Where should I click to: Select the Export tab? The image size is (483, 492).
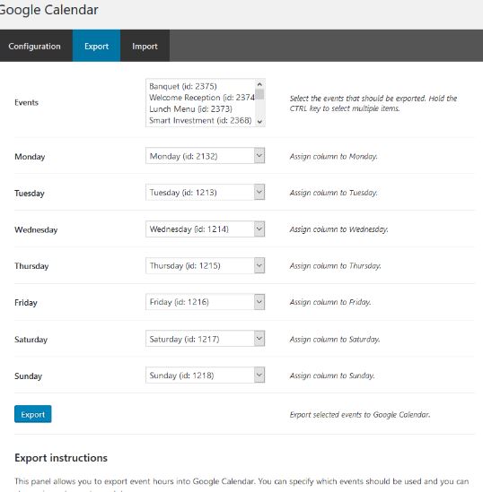(96, 46)
